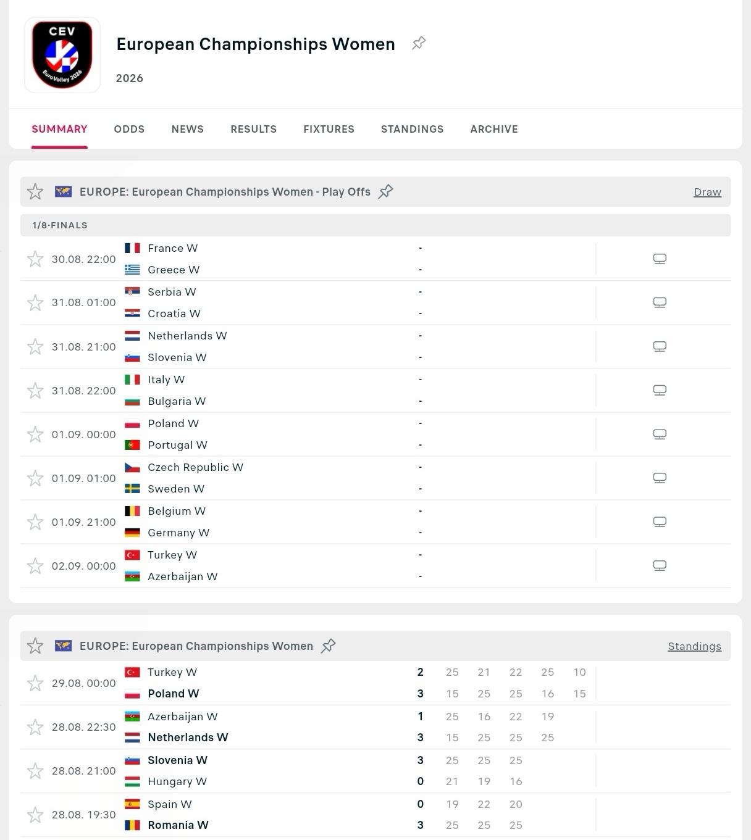Pin the Play Offs league section
751x840 pixels.
[385, 191]
